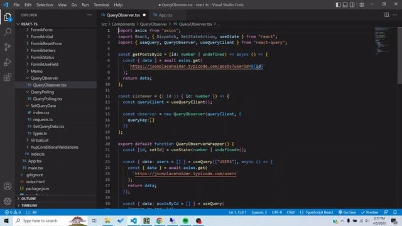402x226 pixels.
Task: Open the Extensions view
Action: coord(8,77)
